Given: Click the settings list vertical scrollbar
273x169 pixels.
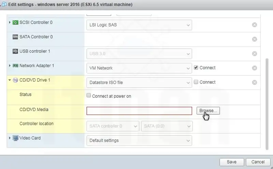Looking at the screenshot, I should point(267,104).
